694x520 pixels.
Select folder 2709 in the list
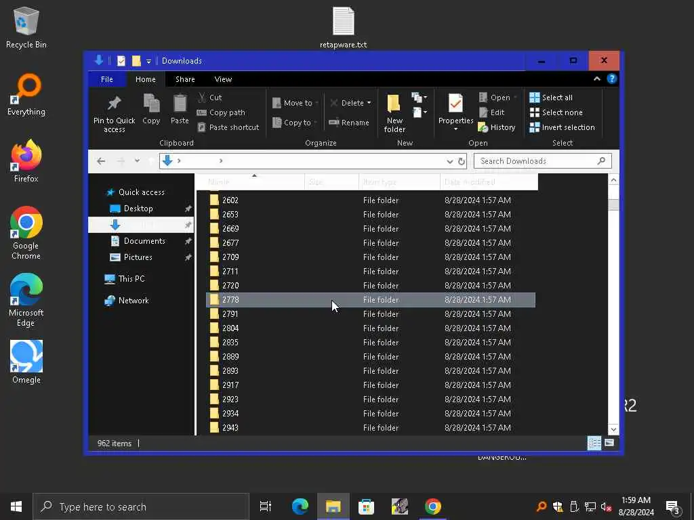[x=371, y=257]
